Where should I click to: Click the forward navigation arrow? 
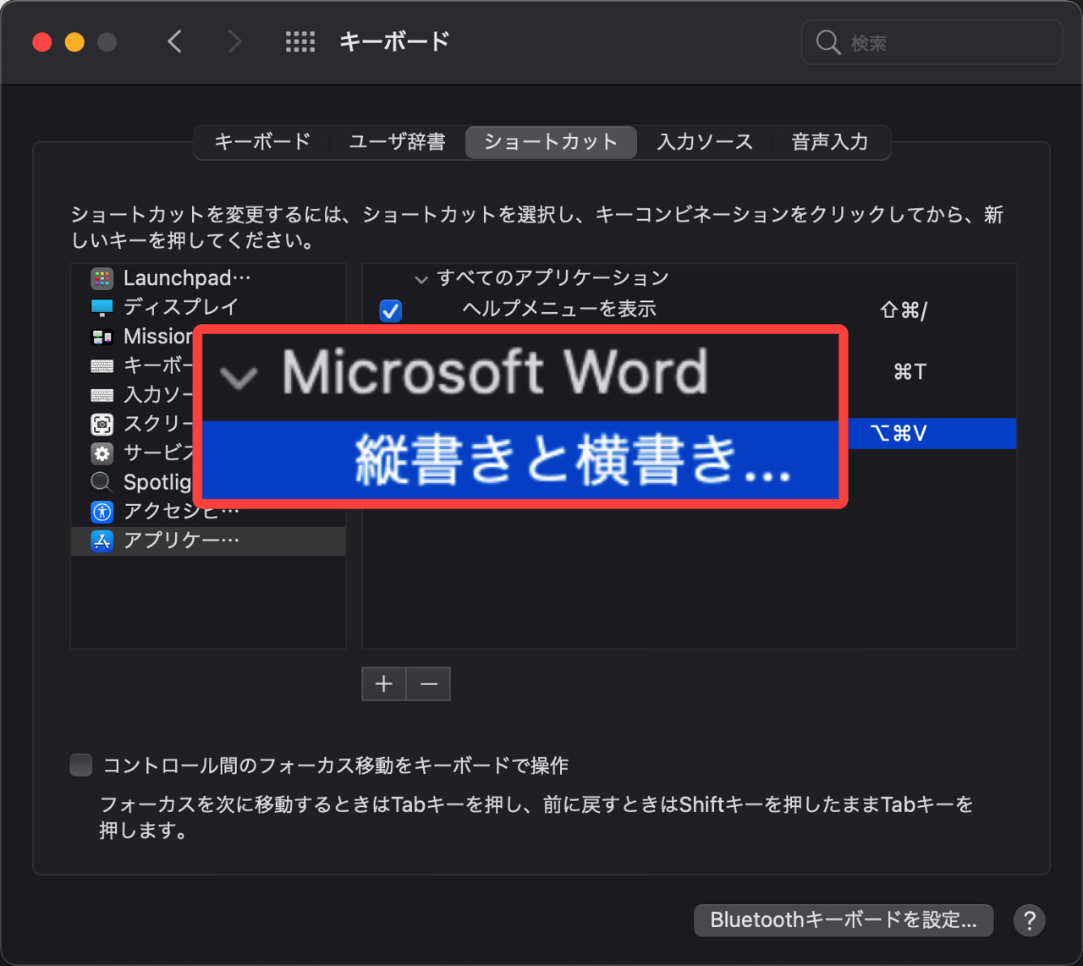(x=234, y=41)
